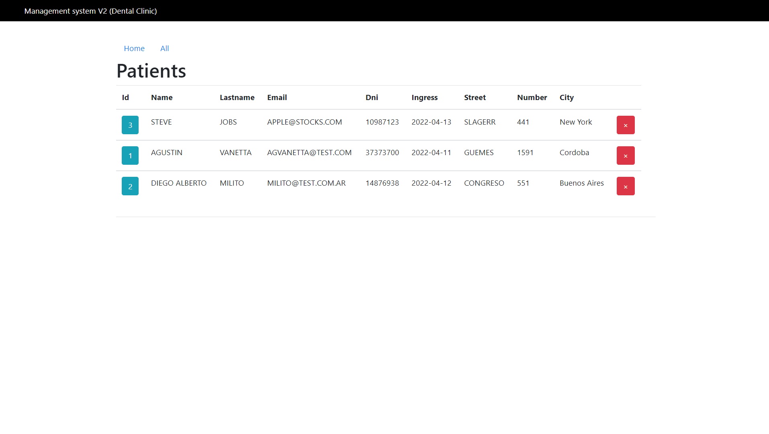Delete patient Steve Jobs with red X button
Screen dimensions: 769x434
coord(626,125)
